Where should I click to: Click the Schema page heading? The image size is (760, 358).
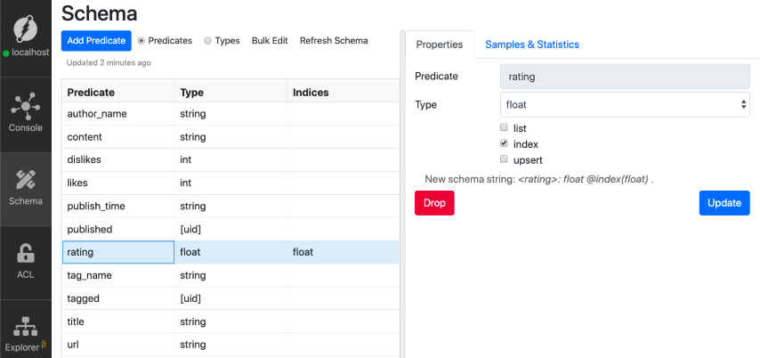[x=100, y=13]
